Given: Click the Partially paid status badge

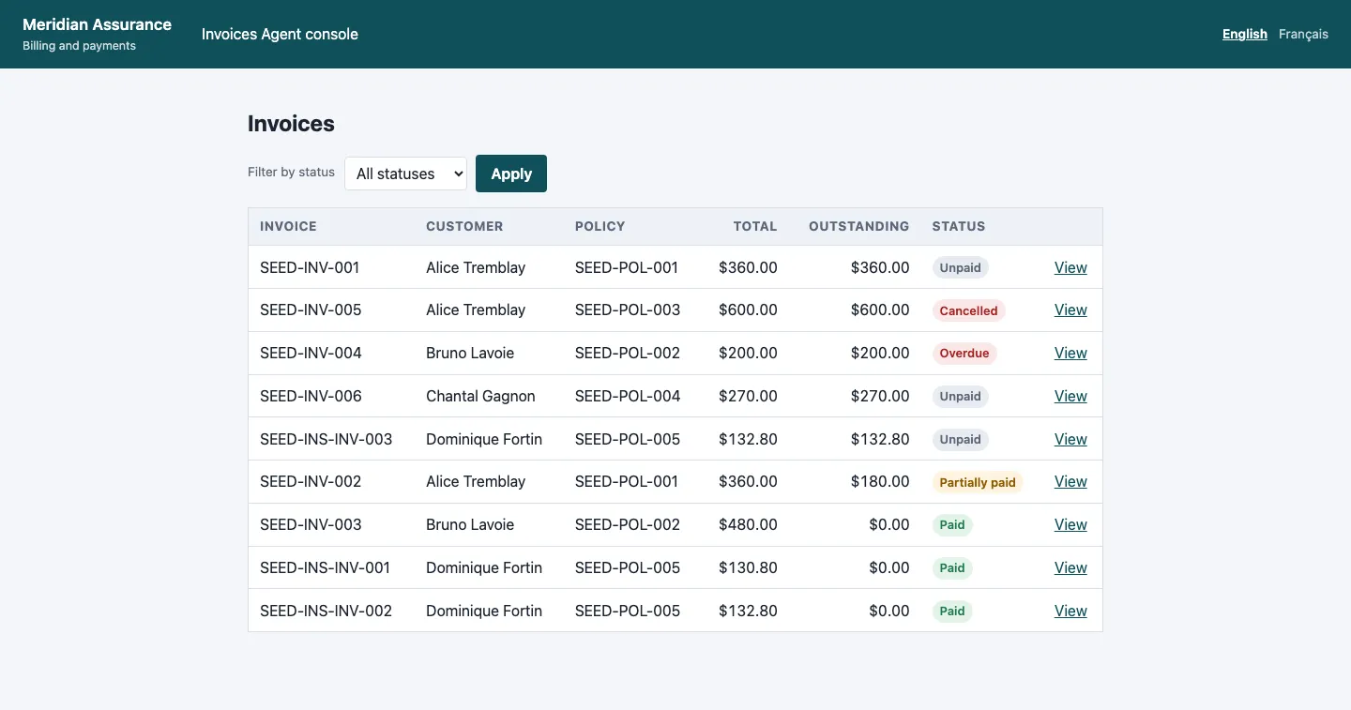Looking at the screenshot, I should click(x=978, y=482).
